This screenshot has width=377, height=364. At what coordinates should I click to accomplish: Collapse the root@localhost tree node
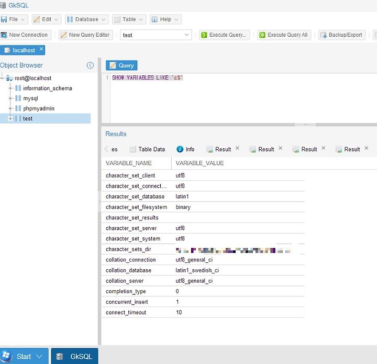pos(2,78)
